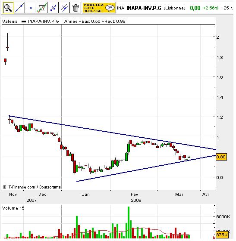Click the trash bin delete icon
This screenshot has width=236, height=241.
click(x=76, y=8)
